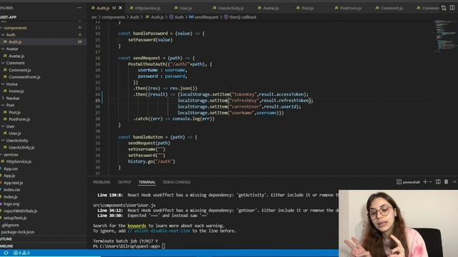The image size is (458, 257).
Task: Open the Explorer more actions ellipsis
Action: pos(79,8)
